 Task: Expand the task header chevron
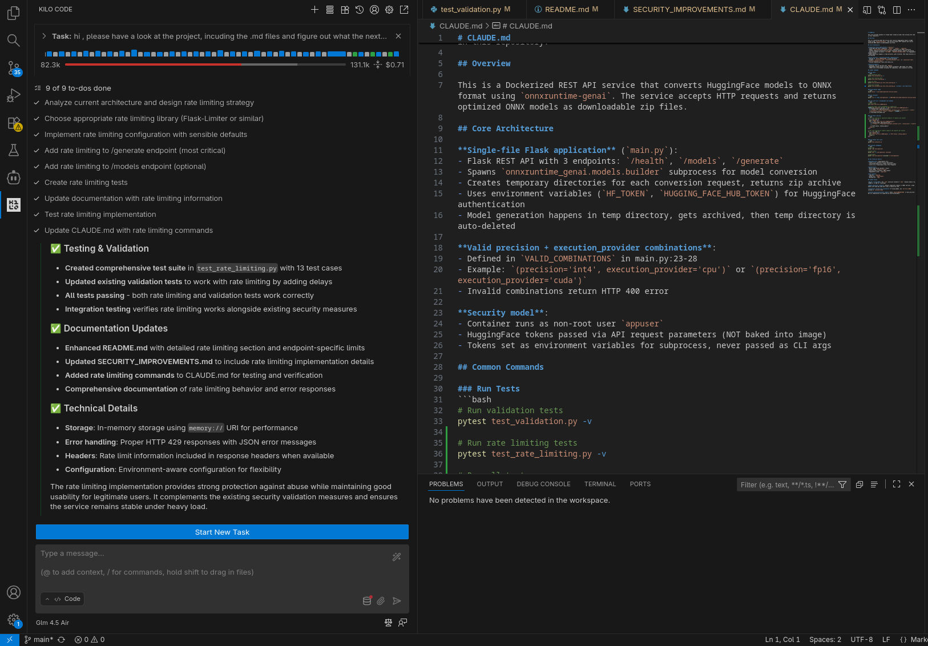(x=44, y=36)
